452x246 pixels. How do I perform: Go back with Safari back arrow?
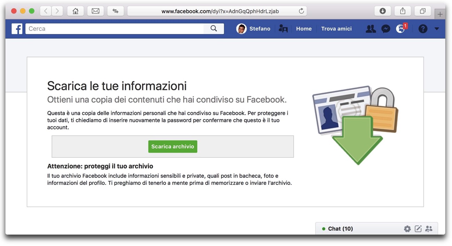(46, 11)
